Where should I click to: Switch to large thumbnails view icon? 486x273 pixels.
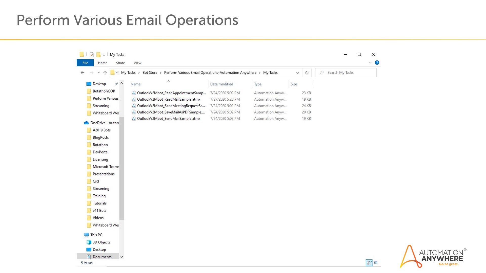(376, 263)
